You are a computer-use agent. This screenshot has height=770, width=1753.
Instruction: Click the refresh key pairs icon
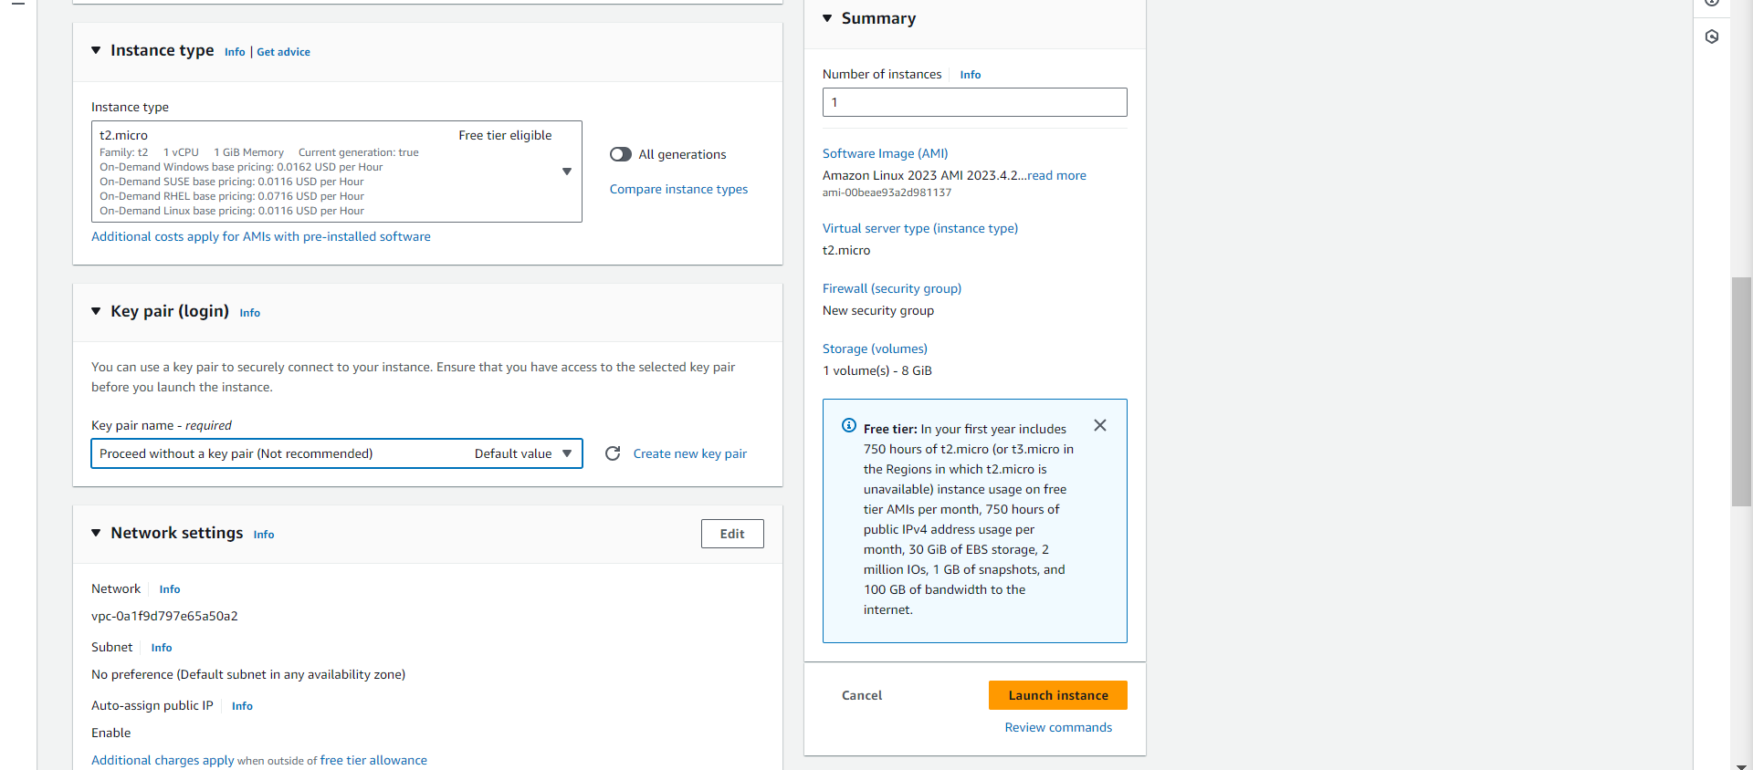tap(613, 453)
